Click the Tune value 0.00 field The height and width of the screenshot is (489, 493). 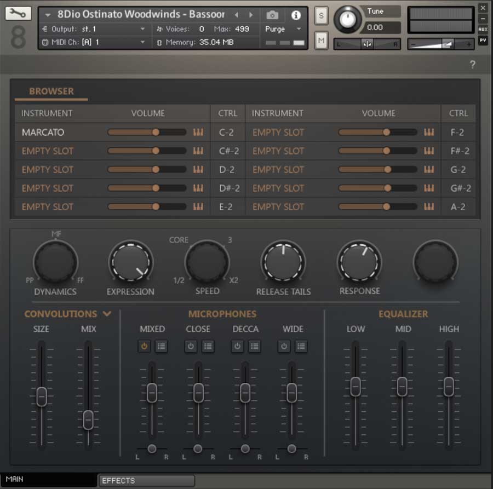coord(381,27)
